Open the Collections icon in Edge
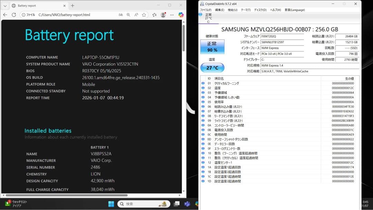Image resolution: width=373 pixels, height=210 pixels. pos(154,15)
